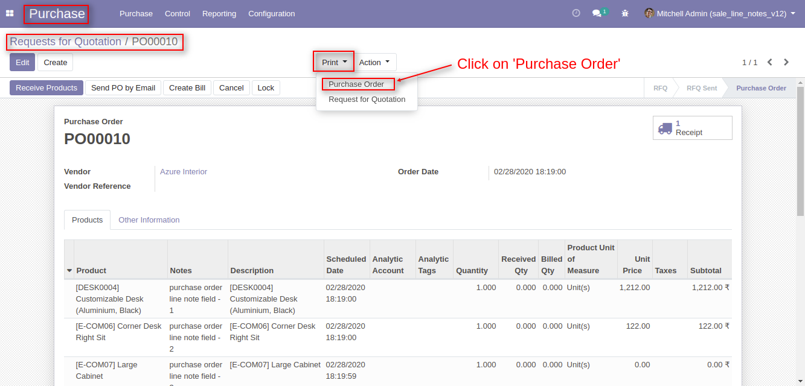Open the apps grid menu icon

9,13
